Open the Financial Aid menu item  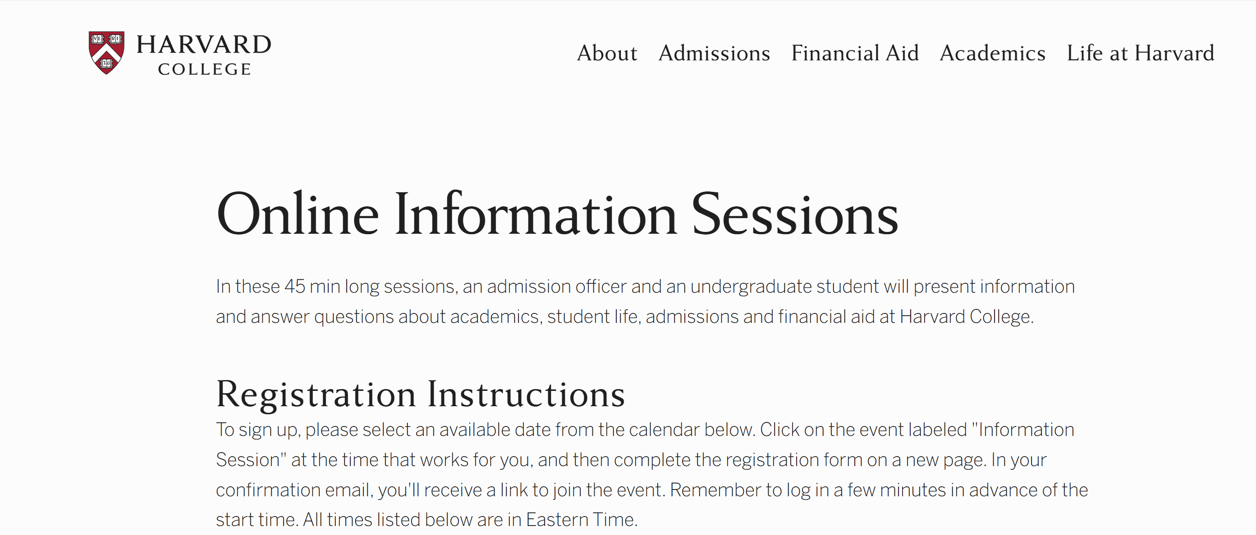855,53
